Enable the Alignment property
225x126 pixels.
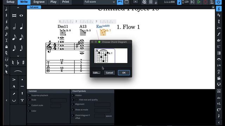(73, 104)
